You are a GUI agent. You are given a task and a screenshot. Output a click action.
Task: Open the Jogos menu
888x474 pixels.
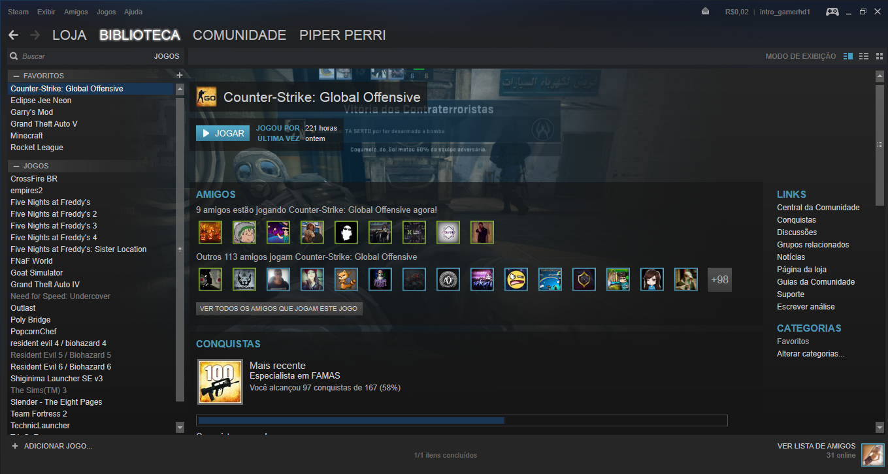tap(106, 12)
